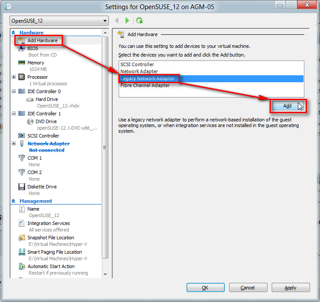Viewport: 320px width, 302px height.
Task: Click the back navigation arrow
Action: click(x=117, y=20)
